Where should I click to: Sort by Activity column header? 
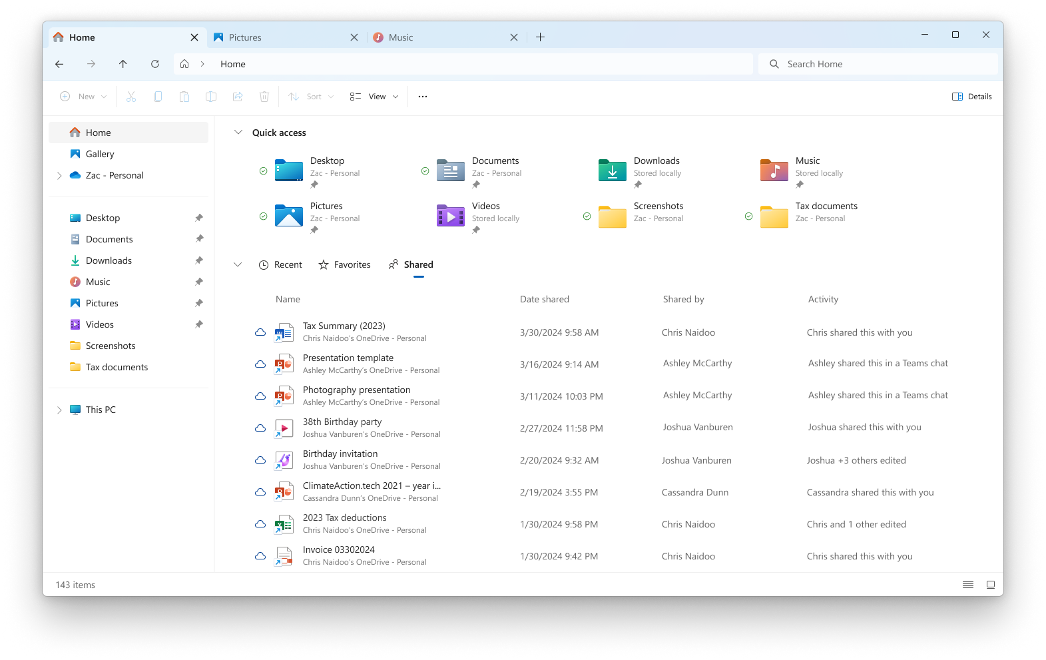(x=823, y=299)
